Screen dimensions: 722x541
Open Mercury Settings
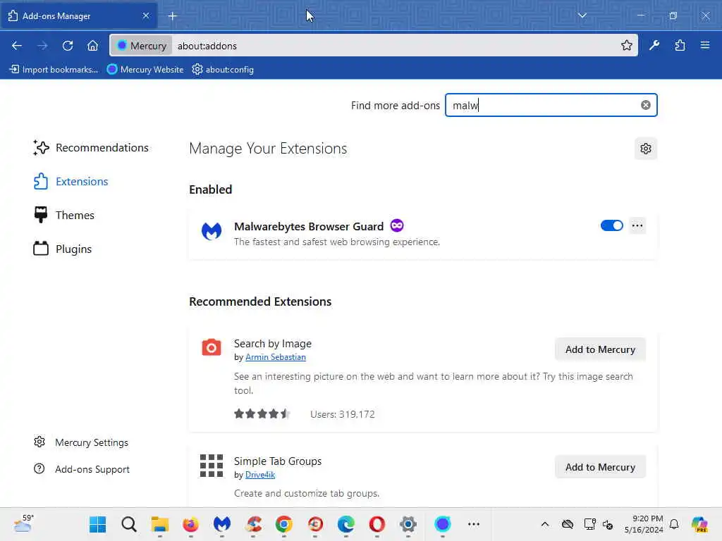pos(80,442)
